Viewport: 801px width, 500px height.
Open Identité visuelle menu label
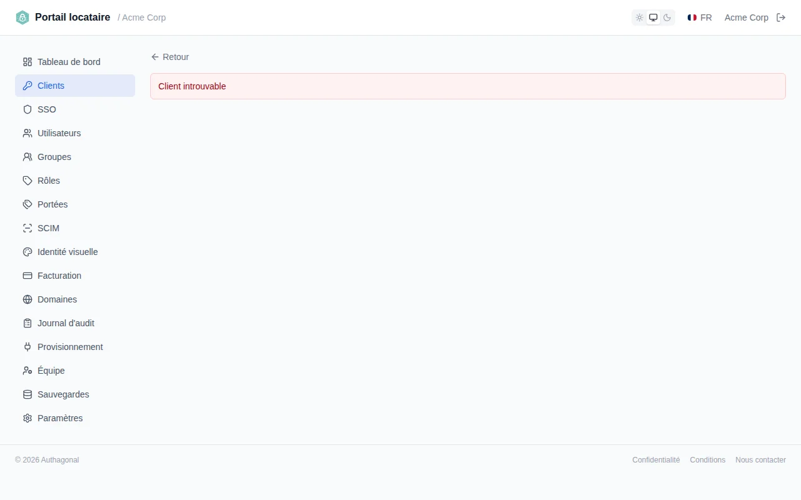point(68,252)
